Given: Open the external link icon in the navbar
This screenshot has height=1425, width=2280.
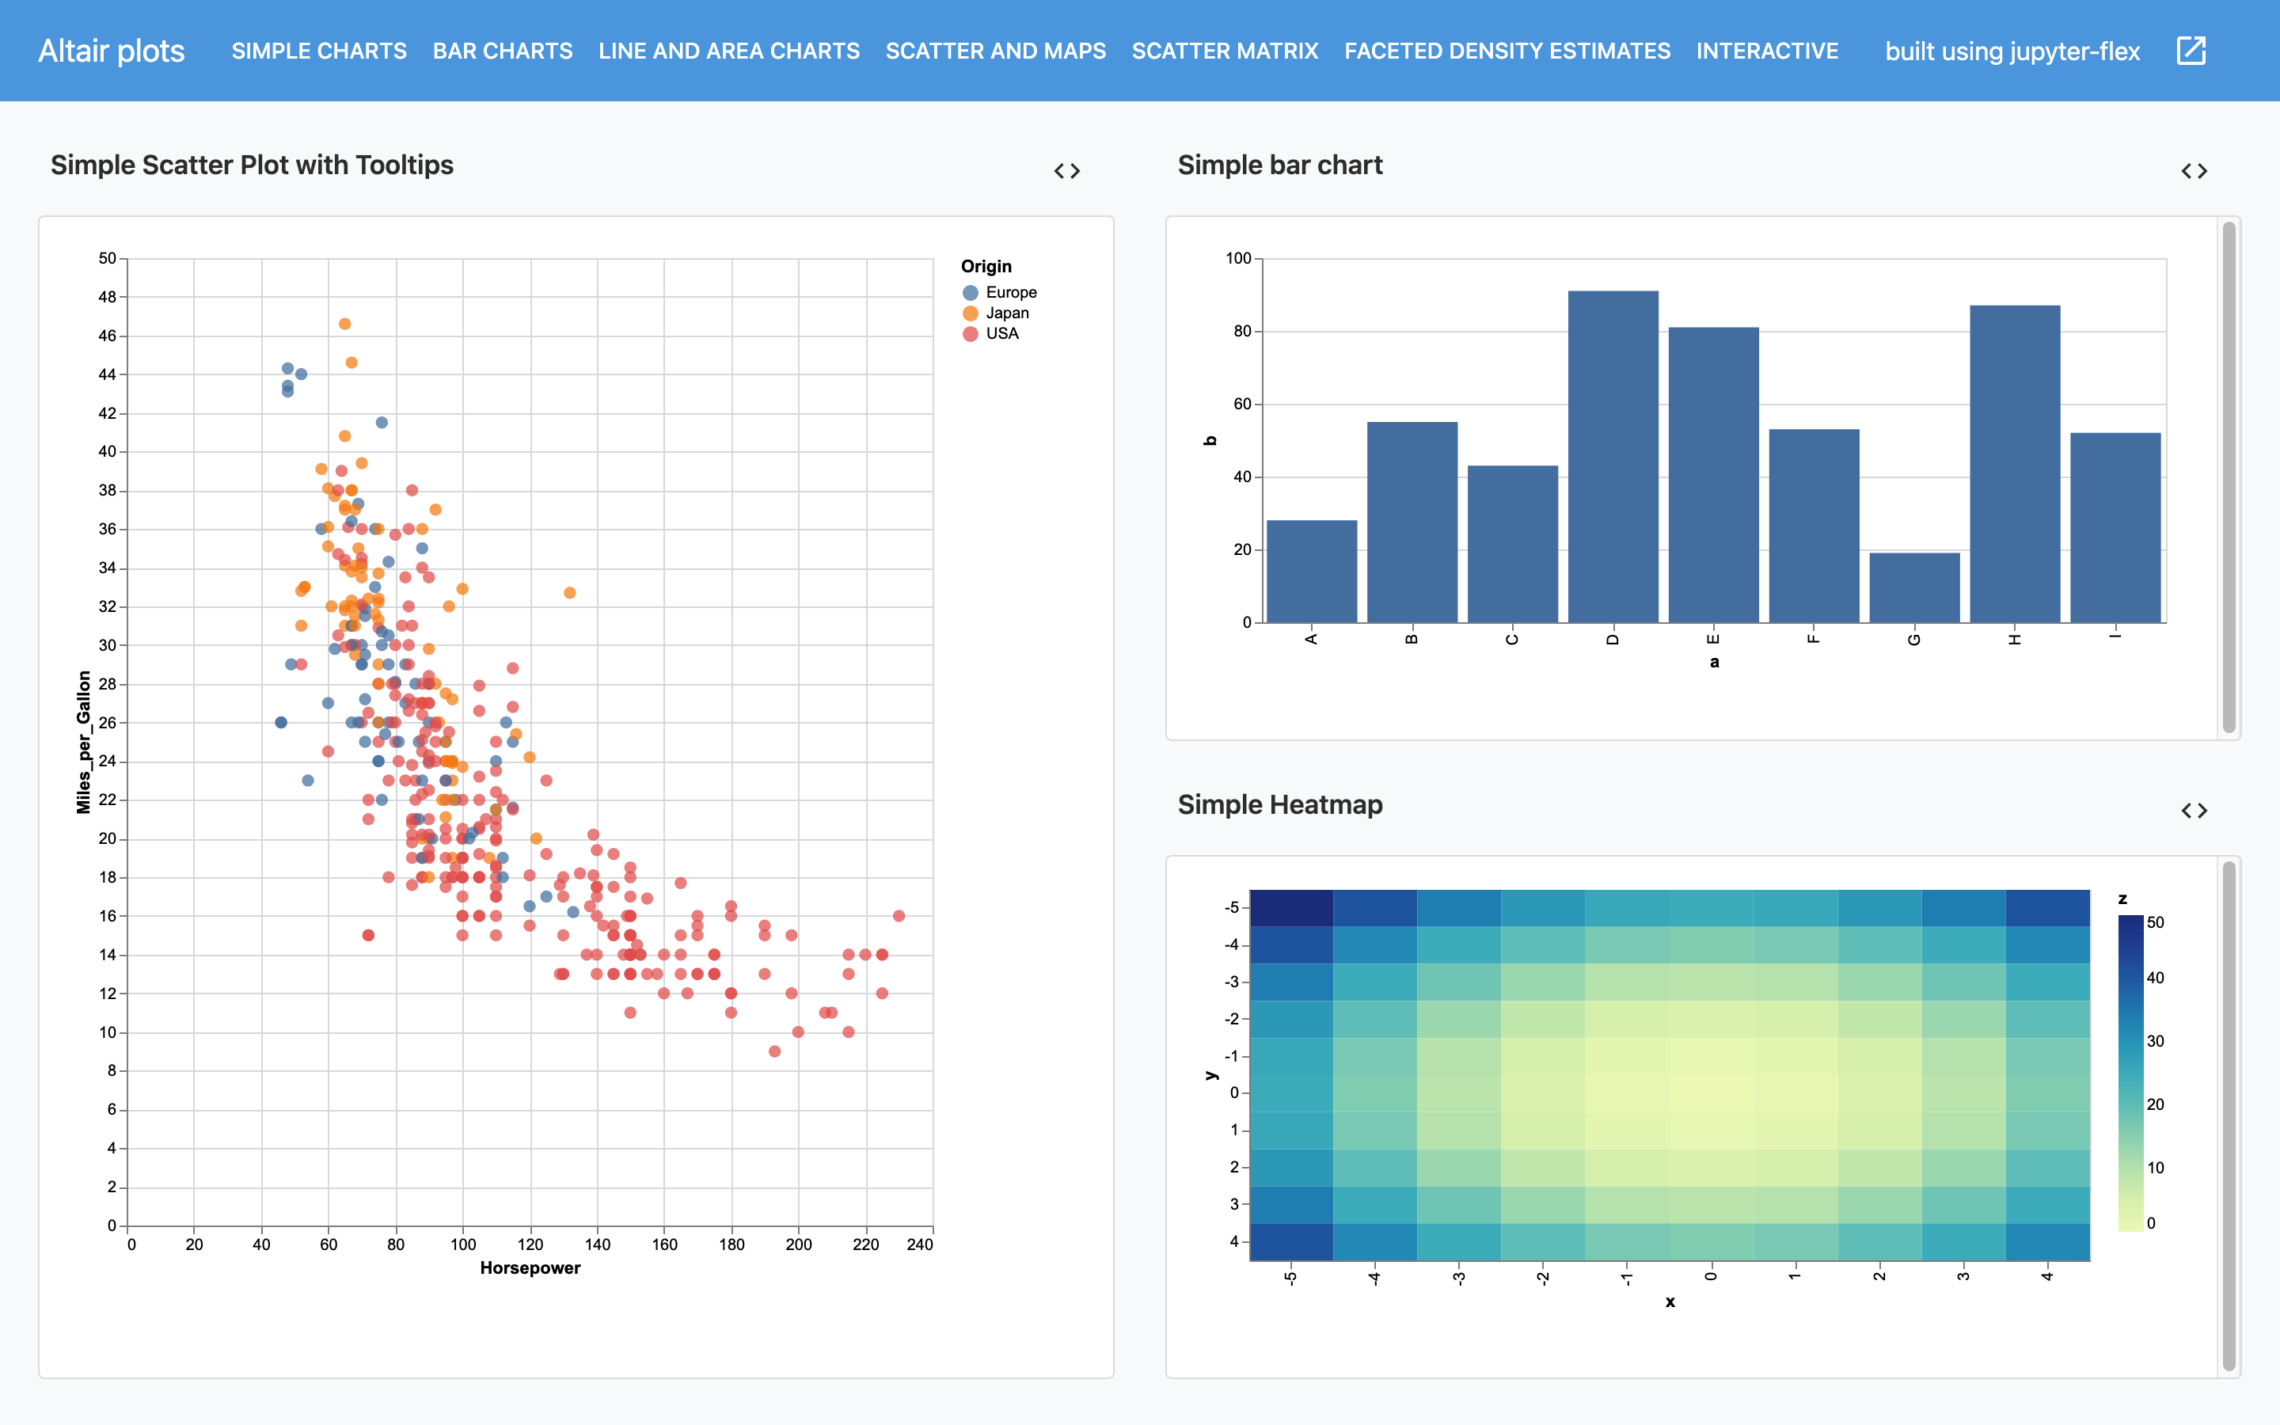Looking at the screenshot, I should (x=2191, y=51).
